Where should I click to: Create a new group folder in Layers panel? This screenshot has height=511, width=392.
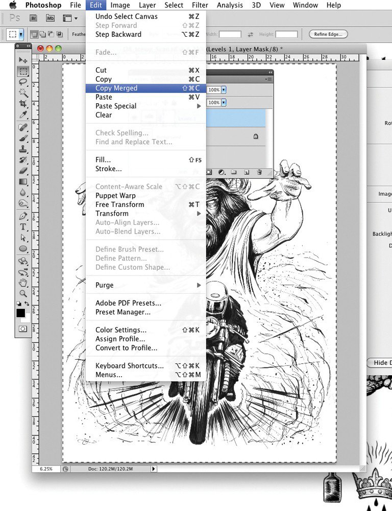234,172
